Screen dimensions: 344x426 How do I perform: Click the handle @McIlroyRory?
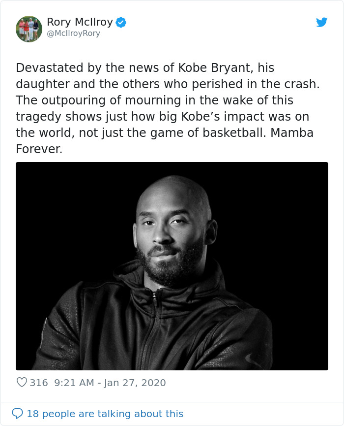[73, 33]
